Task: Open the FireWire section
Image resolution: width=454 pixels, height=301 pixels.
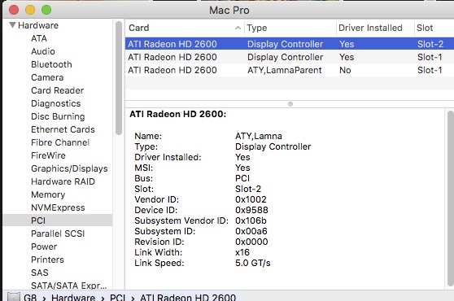Action: (48, 155)
